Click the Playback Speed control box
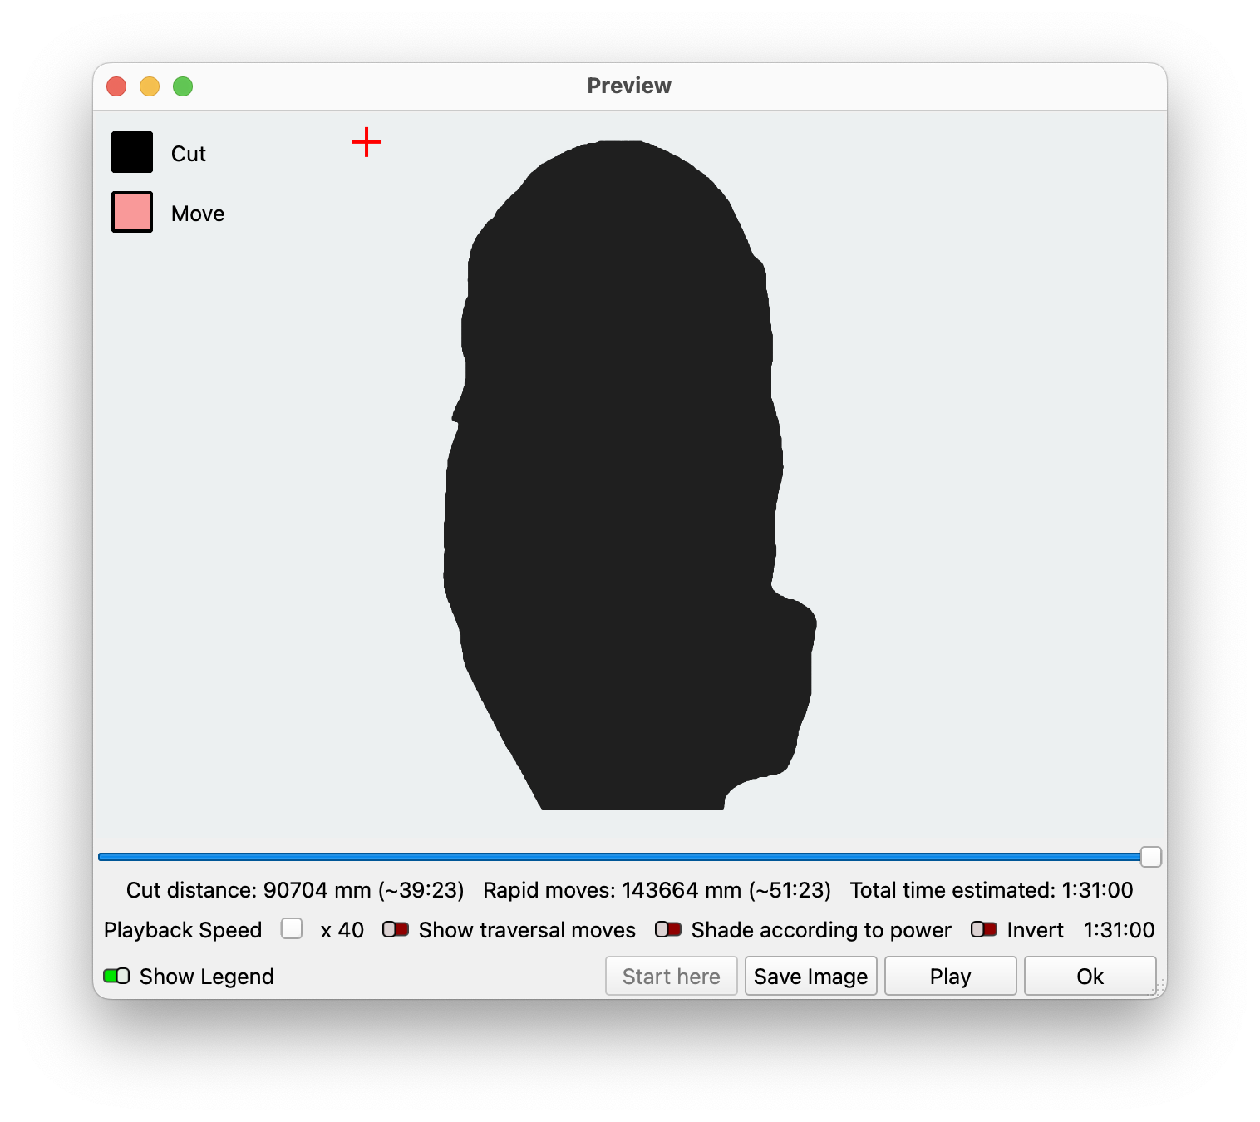This screenshot has width=1260, height=1122. pos(292,928)
